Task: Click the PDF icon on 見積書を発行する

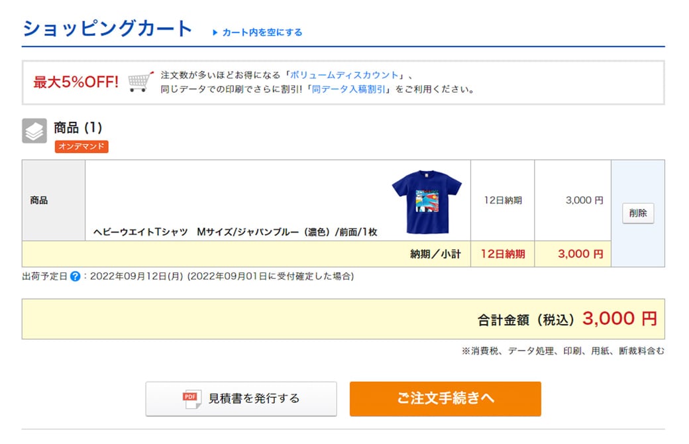Action: 191,399
